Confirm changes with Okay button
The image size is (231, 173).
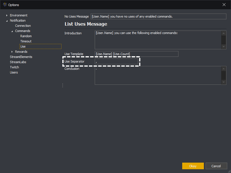coord(193,166)
